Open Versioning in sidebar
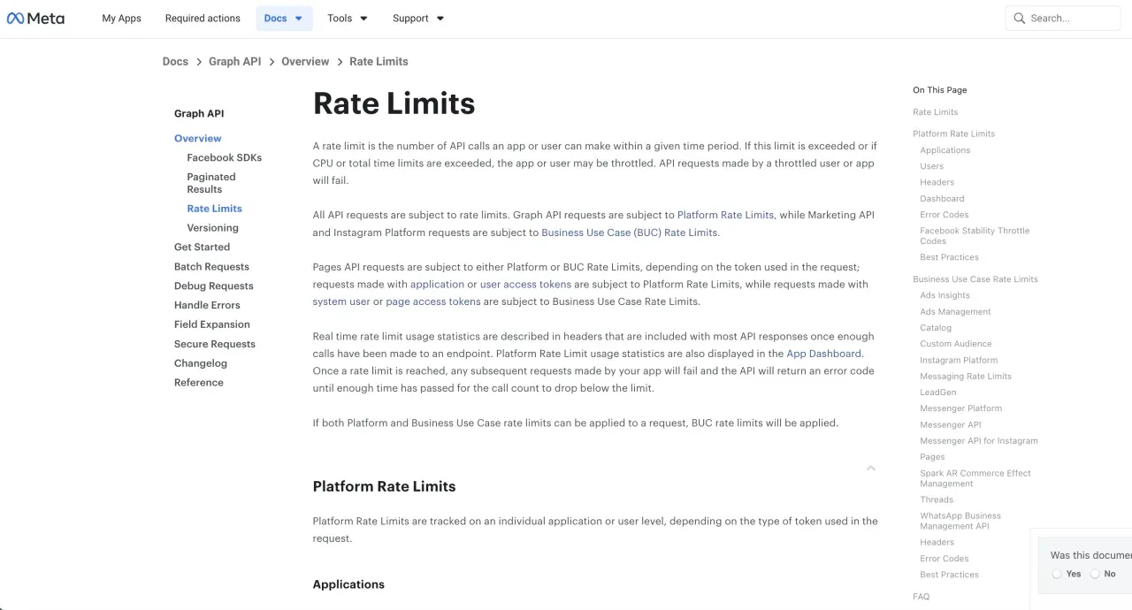Image resolution: width=1132 pixels, height=610 pixels. [212, 227]
